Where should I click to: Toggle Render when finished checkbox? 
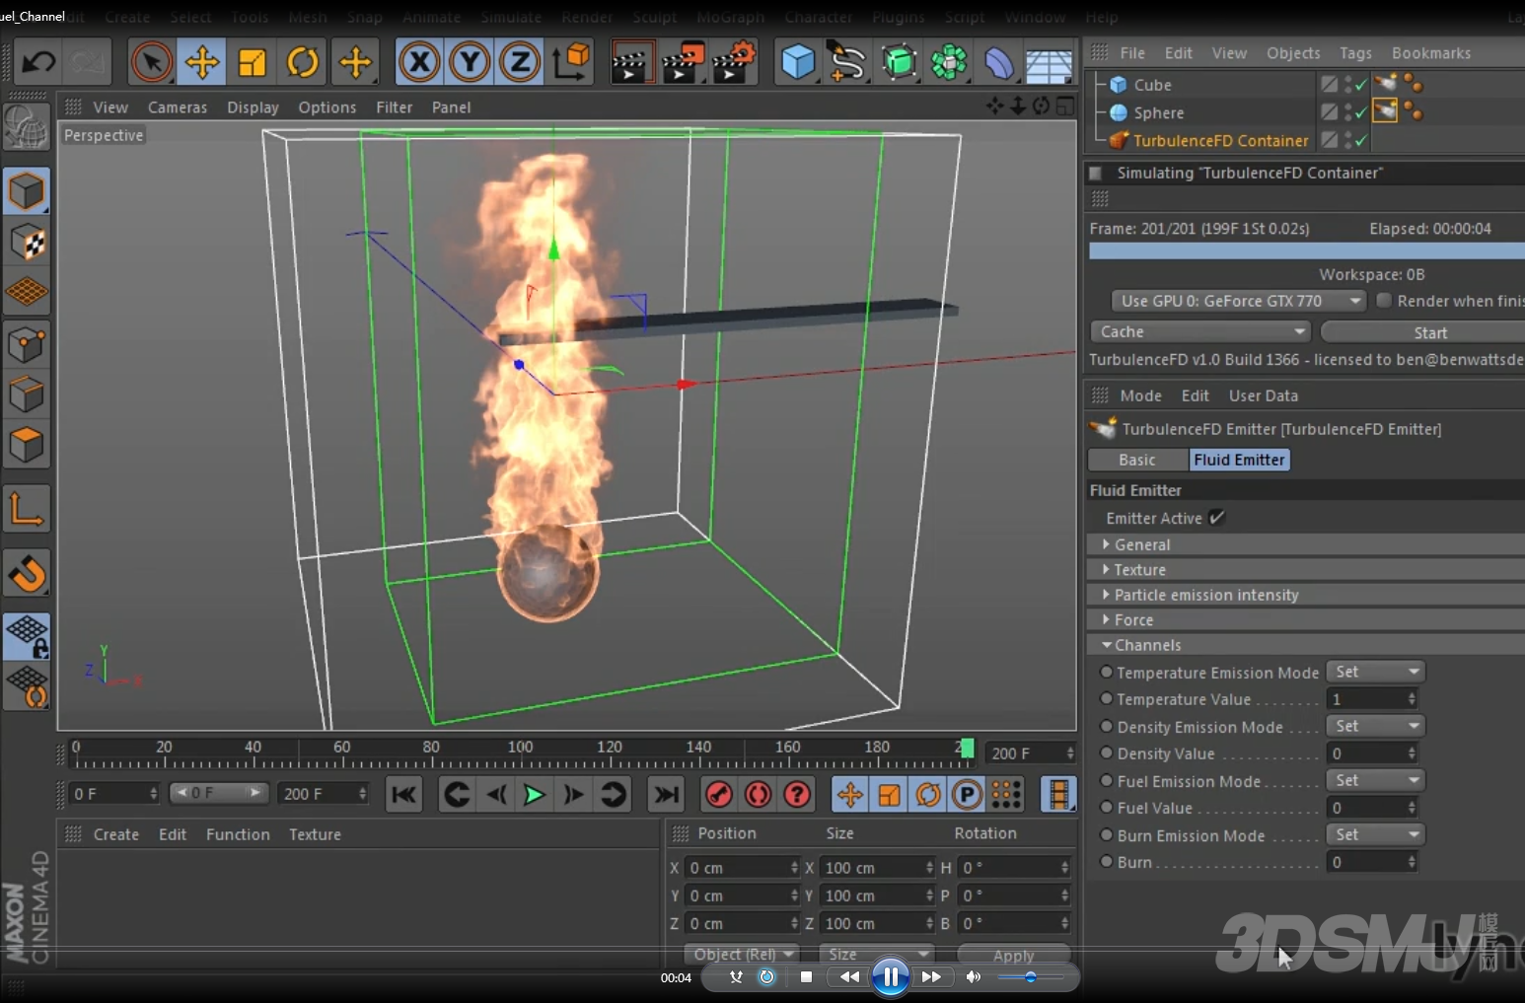click(1384, 301)
